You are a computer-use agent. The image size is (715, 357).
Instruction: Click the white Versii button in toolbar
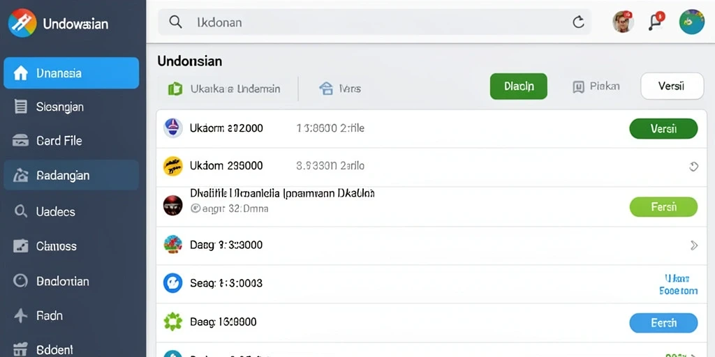pos(672,86)
